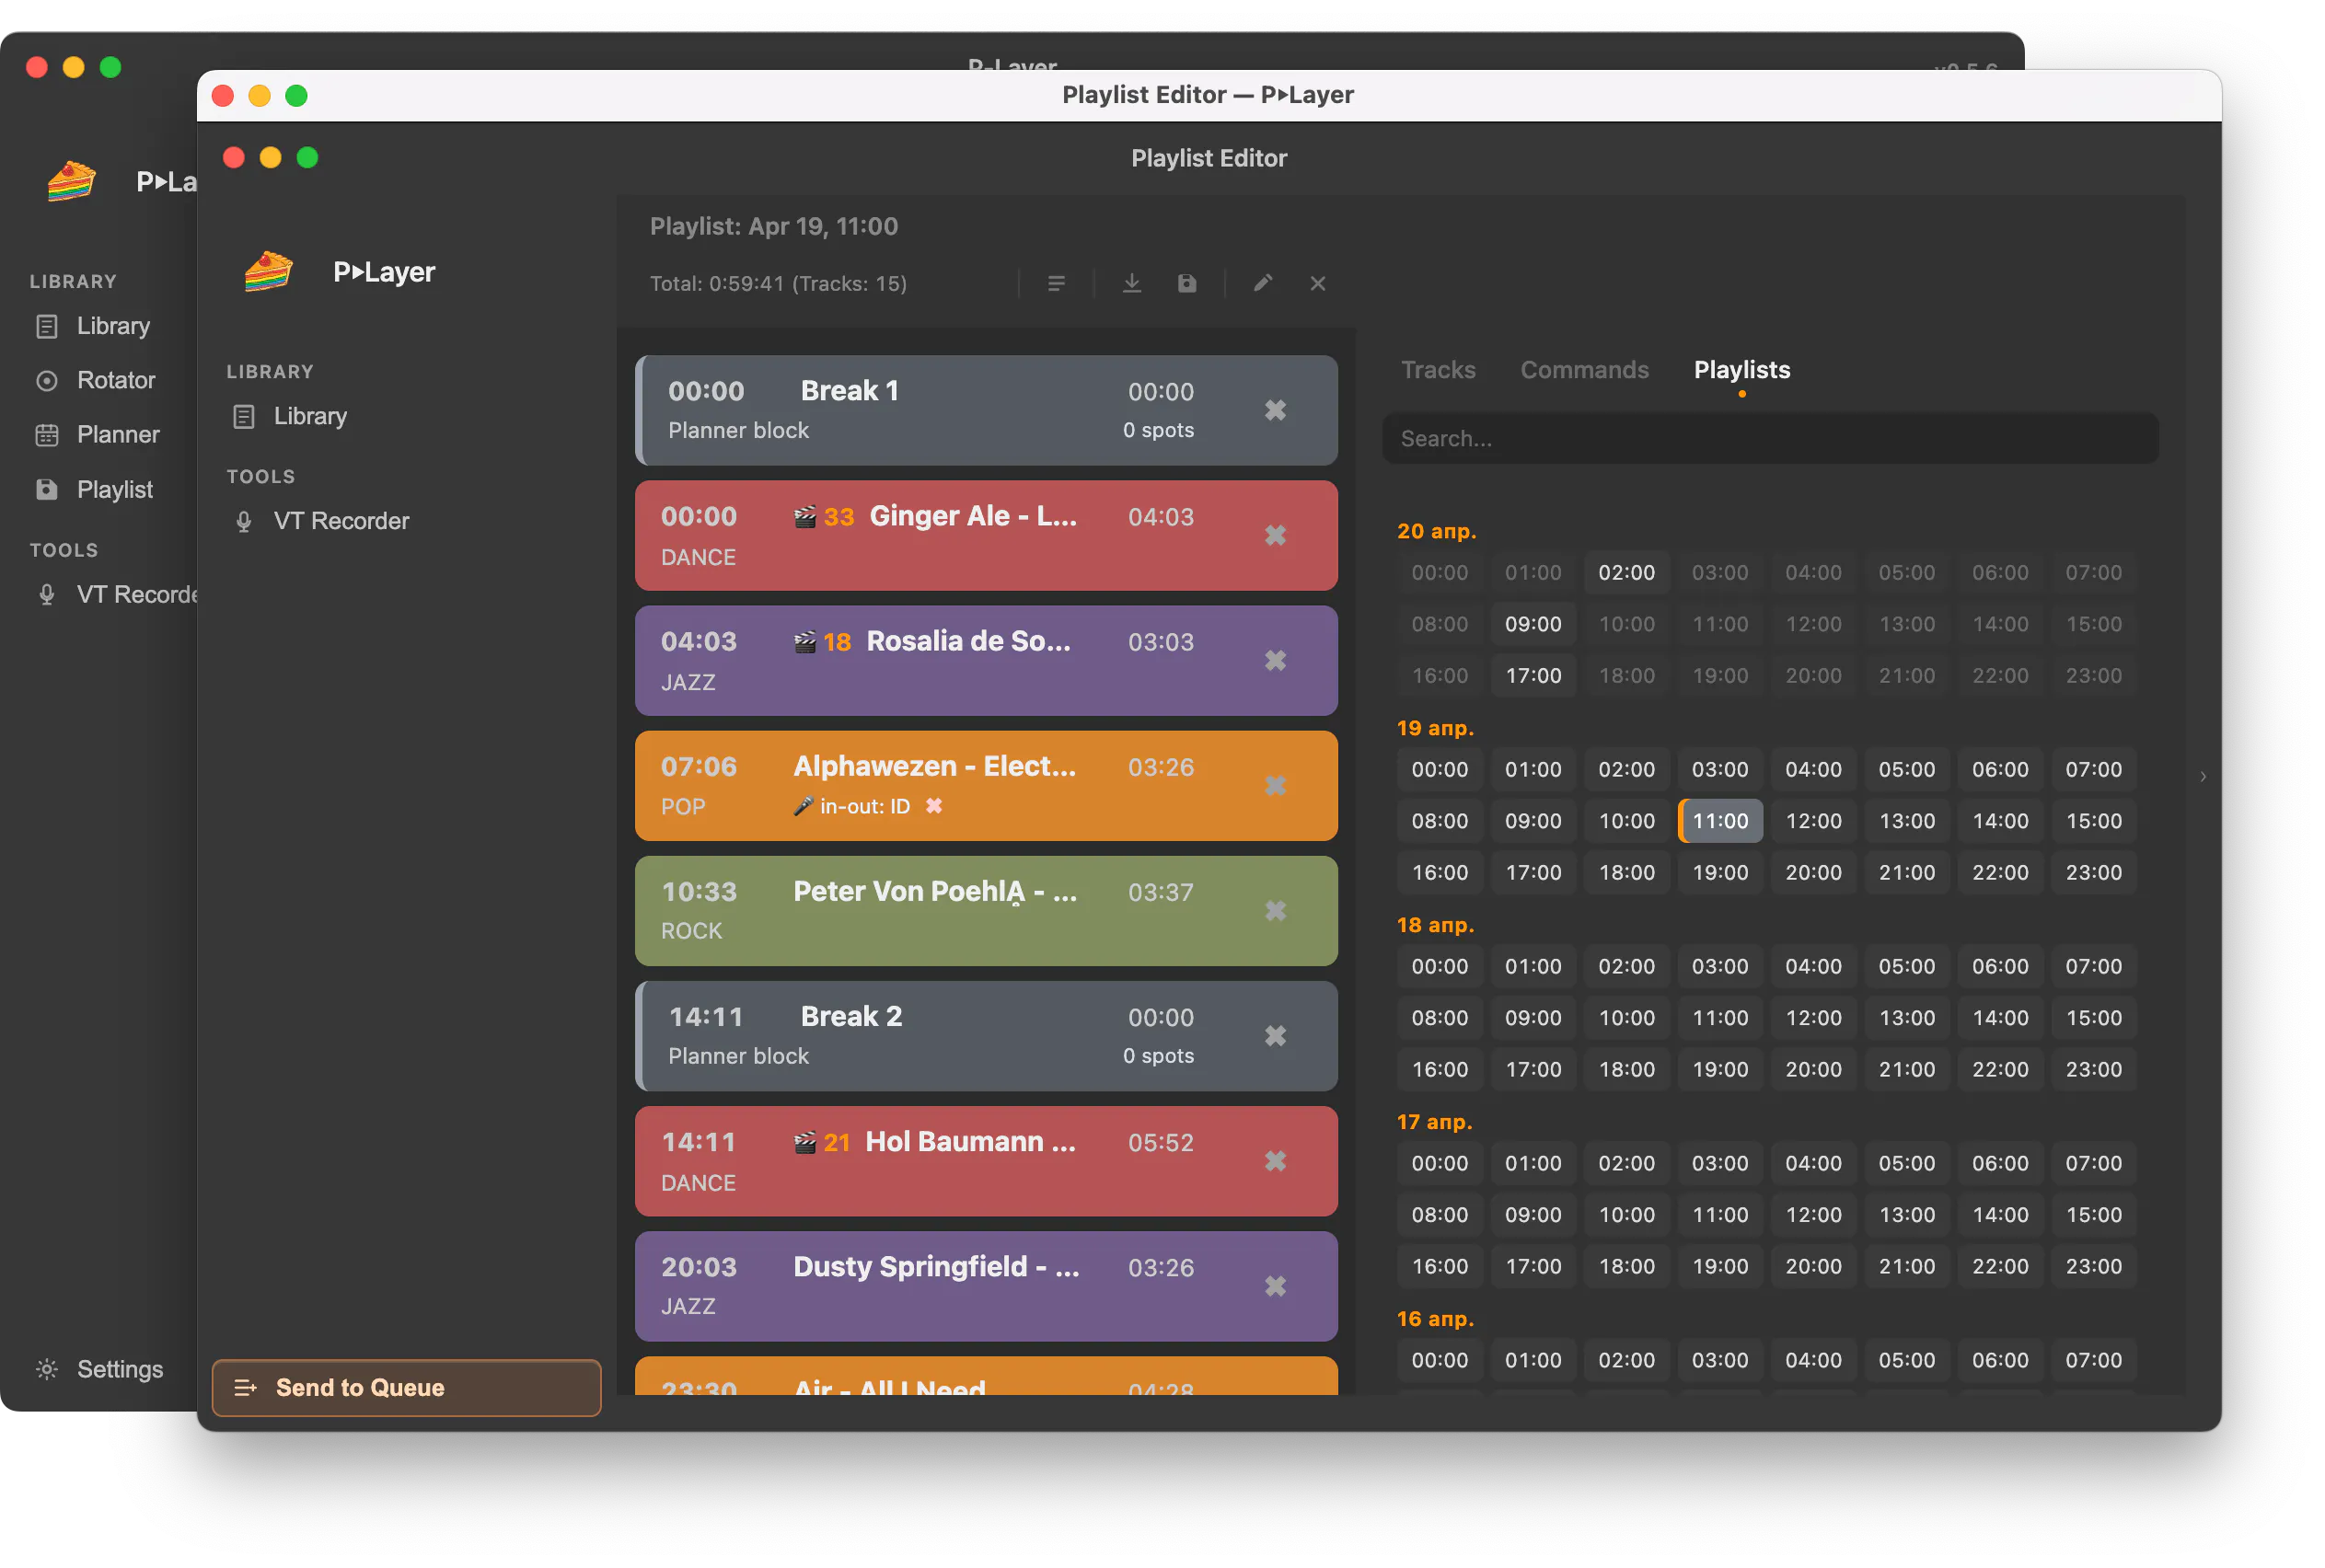Open the 23:00 playlist on 19 апр.

click(x=2093, y=872)
